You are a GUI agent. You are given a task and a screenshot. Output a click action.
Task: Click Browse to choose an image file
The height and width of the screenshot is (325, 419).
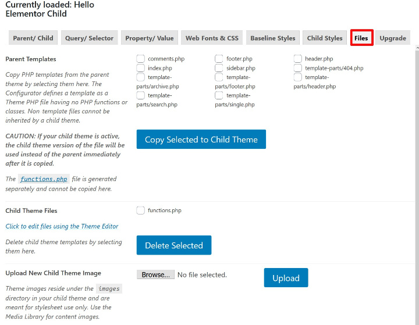pos(155,274)
